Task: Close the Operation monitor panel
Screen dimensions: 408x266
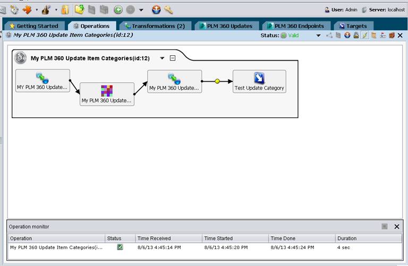Action: (396, 227)
